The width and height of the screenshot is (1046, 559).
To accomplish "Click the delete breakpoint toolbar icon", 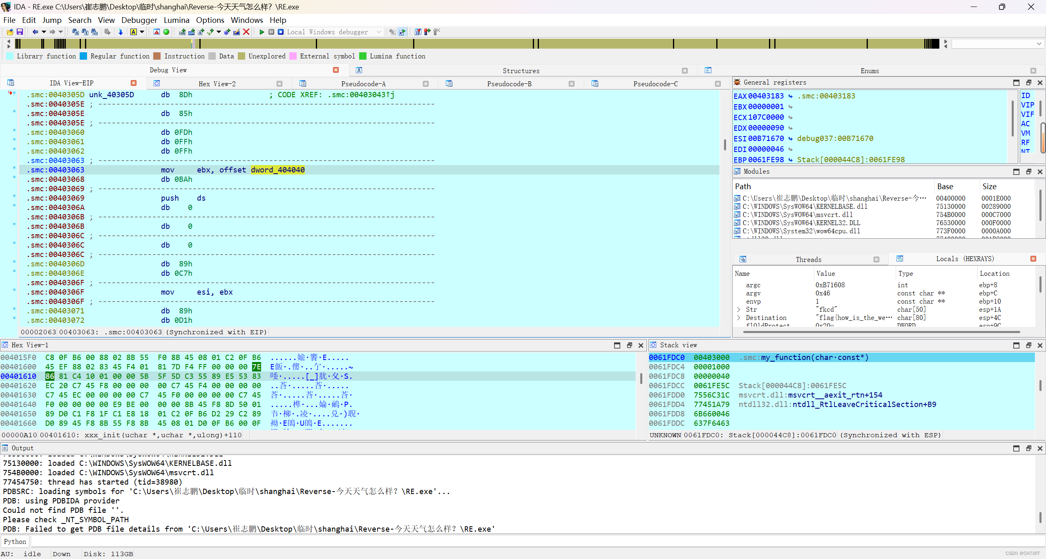I will [437, 32].
